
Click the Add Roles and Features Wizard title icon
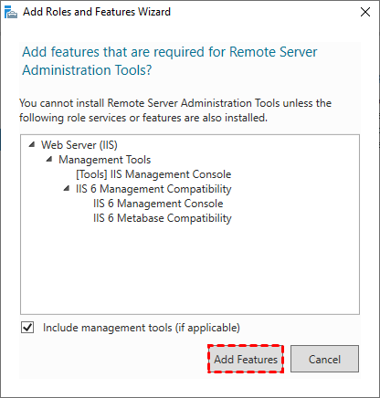pos(11,13)
